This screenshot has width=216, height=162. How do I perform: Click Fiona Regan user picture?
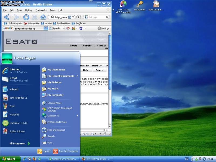pyautogui.click(x=7, y=59)
